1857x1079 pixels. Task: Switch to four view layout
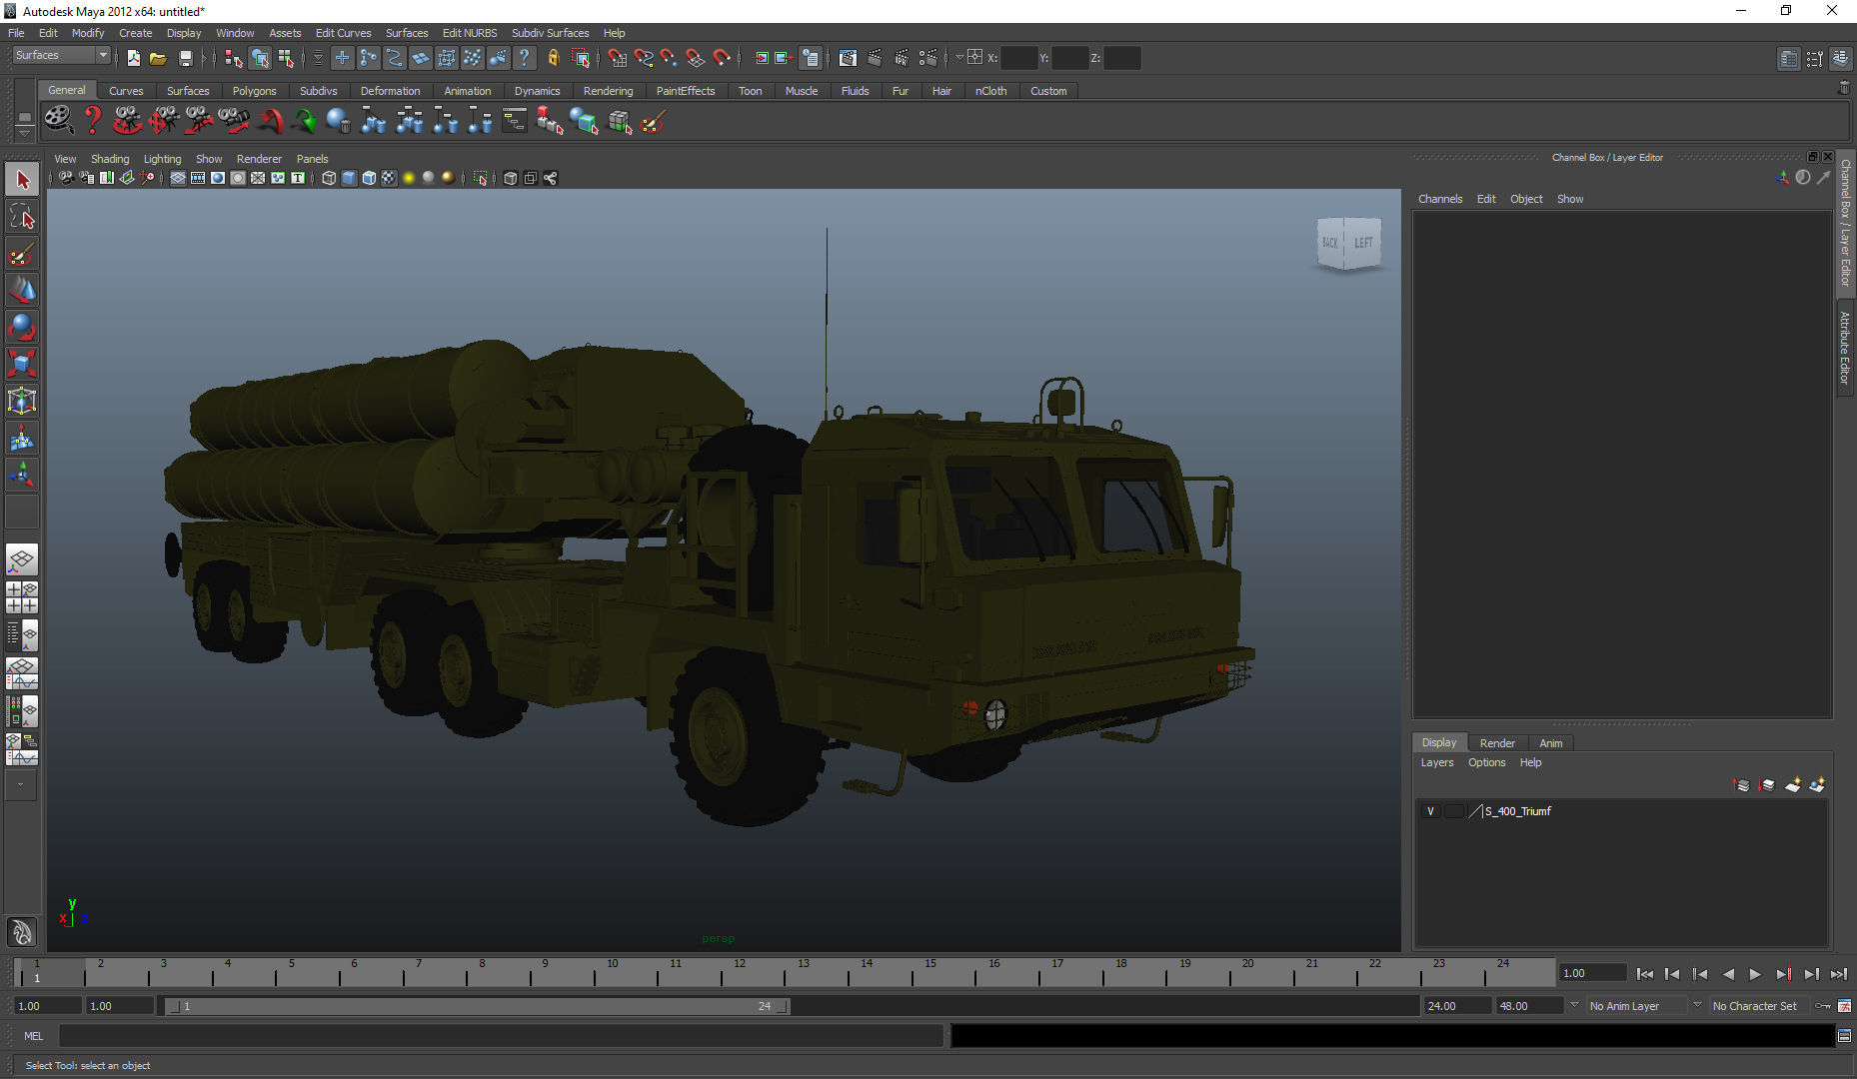22,597
